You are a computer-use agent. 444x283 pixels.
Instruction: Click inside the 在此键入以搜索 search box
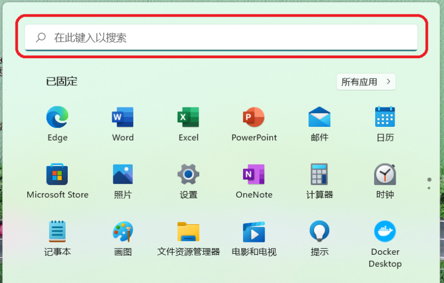click(x=221, y=38)
